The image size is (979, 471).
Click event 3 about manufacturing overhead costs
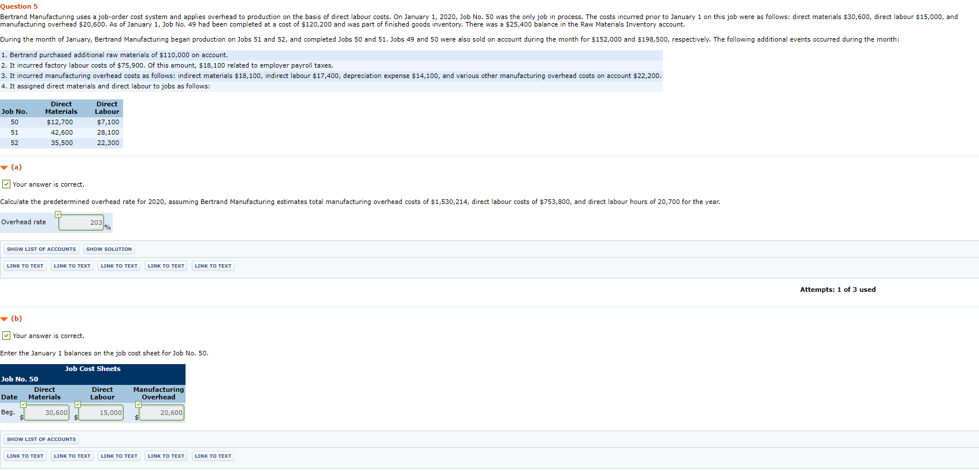[331, 76]
